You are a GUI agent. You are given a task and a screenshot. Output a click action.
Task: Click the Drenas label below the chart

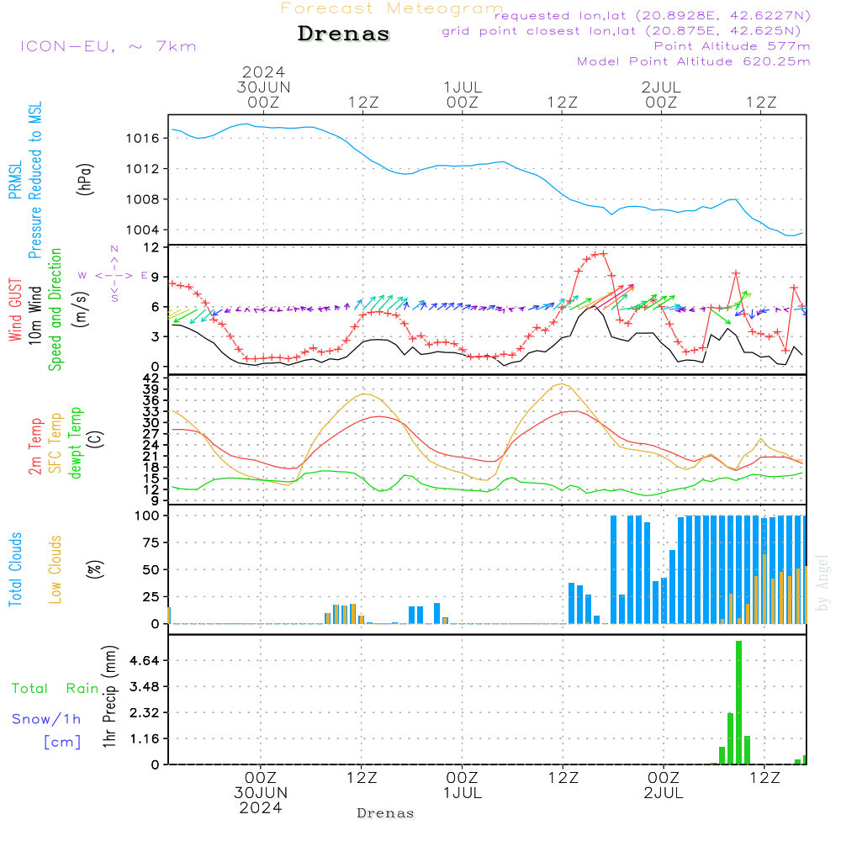[x=386, y=812]
